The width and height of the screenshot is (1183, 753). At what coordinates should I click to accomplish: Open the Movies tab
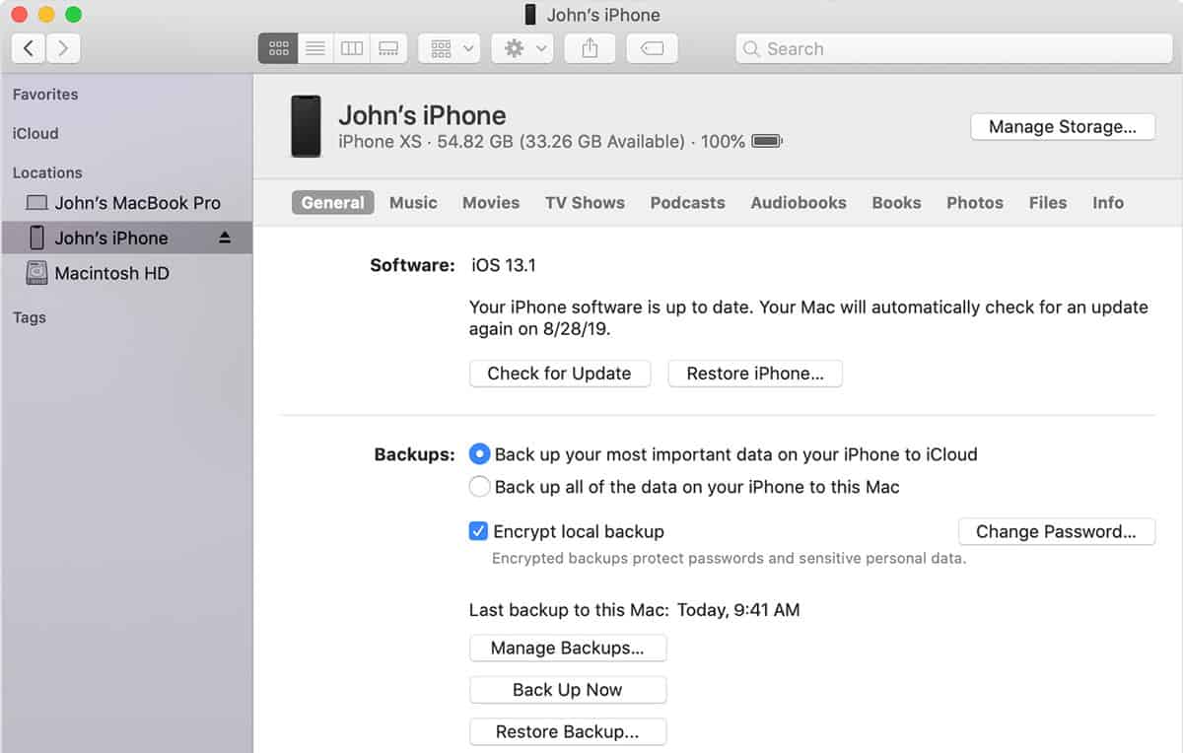point(491,202)
